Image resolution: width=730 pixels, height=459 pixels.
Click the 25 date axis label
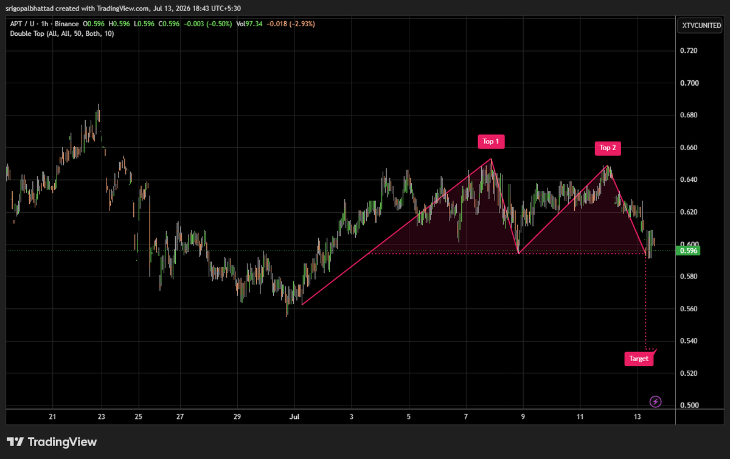139,417
